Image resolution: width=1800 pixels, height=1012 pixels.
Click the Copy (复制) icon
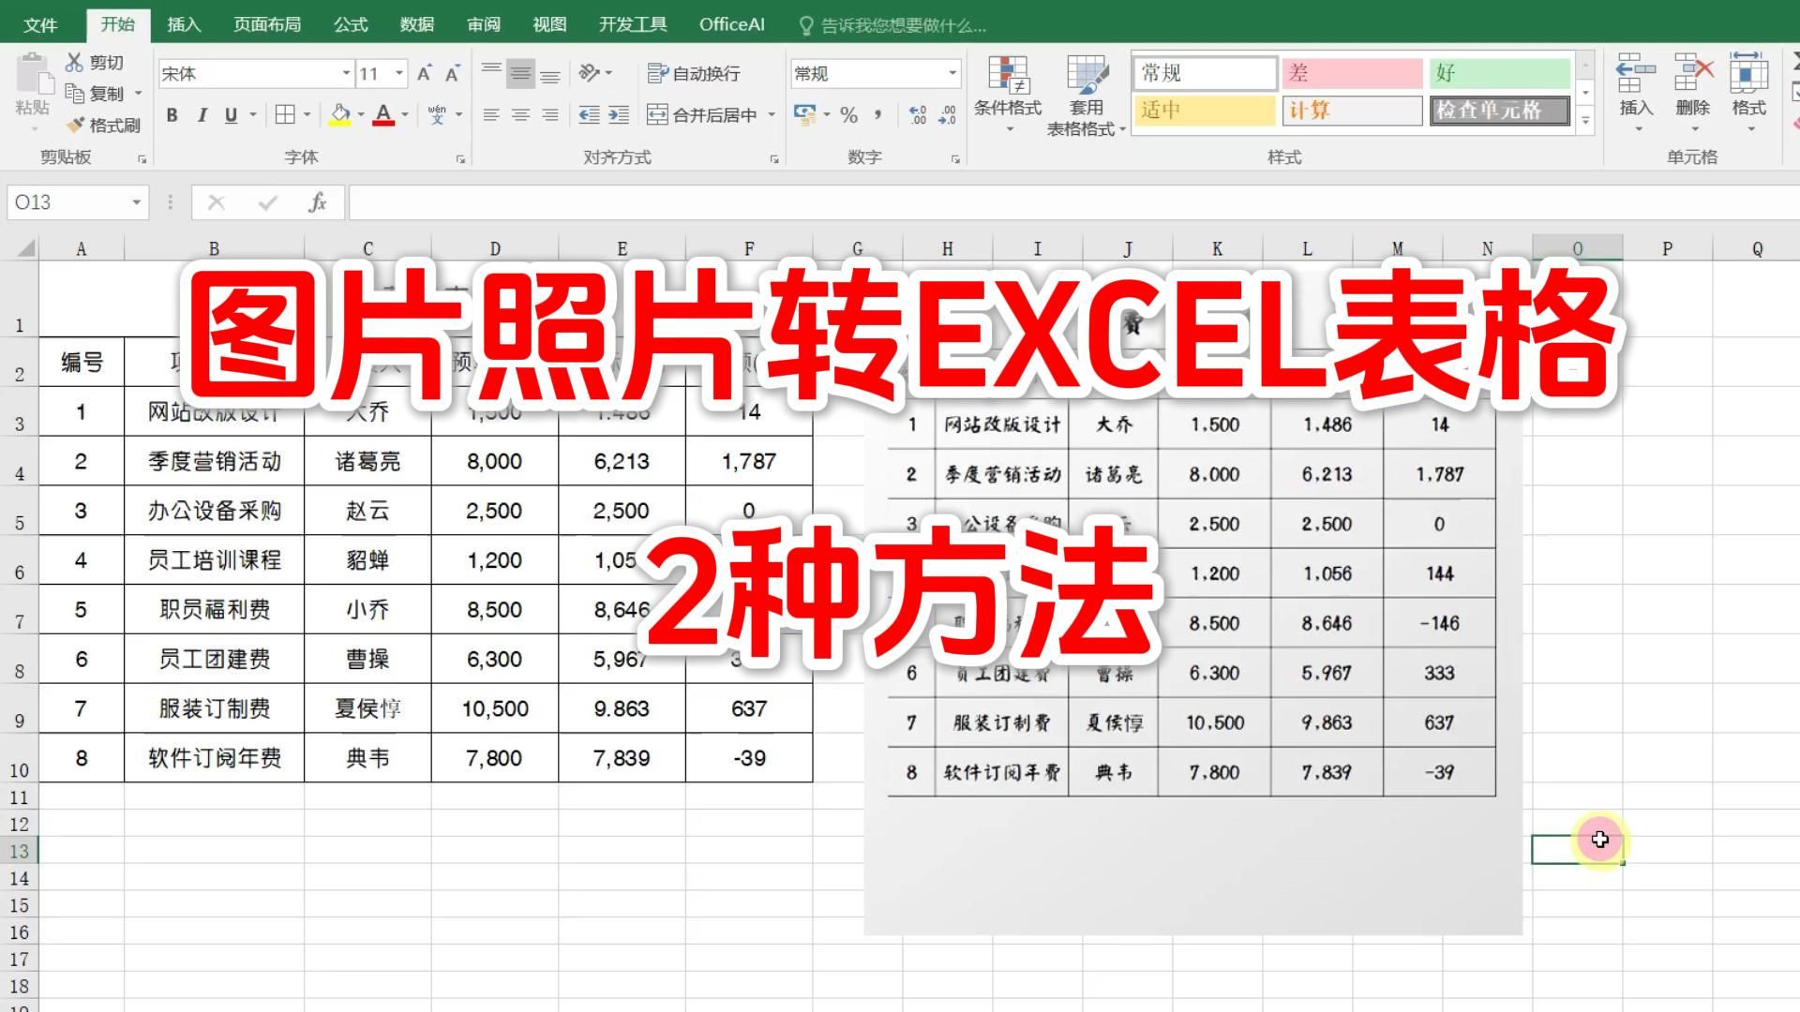[75, 93]
